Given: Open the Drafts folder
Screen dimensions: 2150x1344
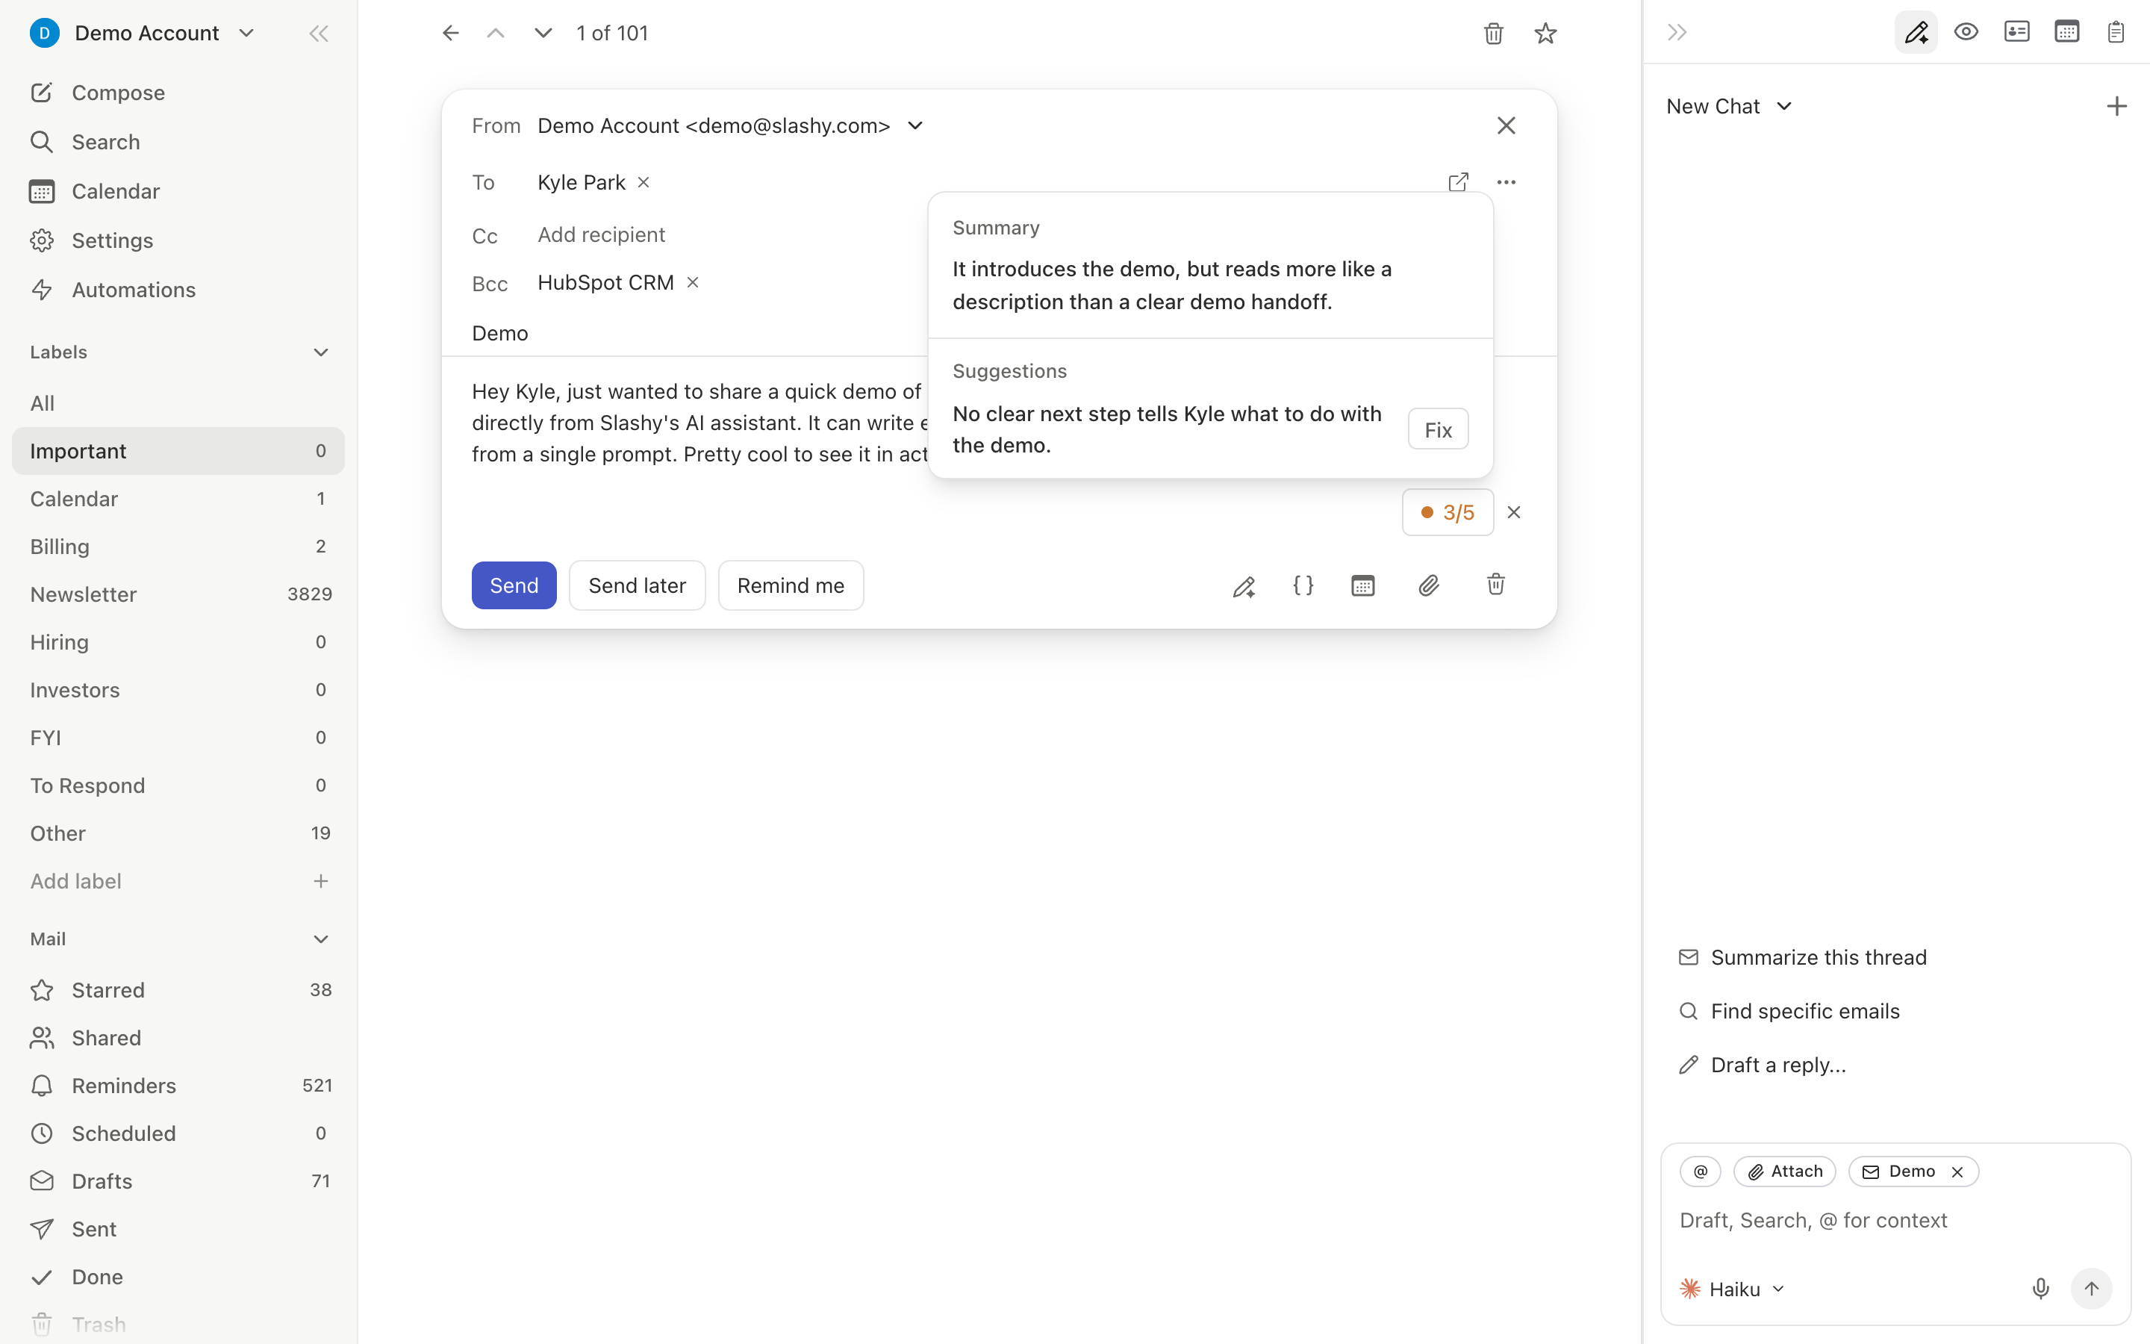Looking at the screenshot, I should (x=178, y=1181).
